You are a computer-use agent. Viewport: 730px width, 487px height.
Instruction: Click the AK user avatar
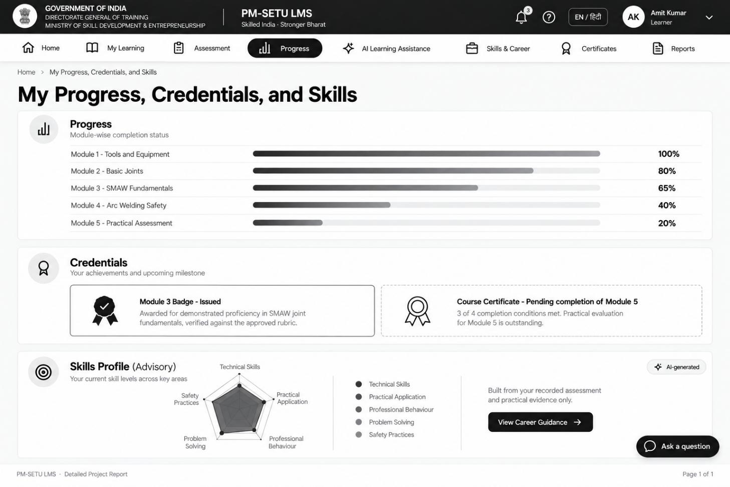tap(633, 17)
